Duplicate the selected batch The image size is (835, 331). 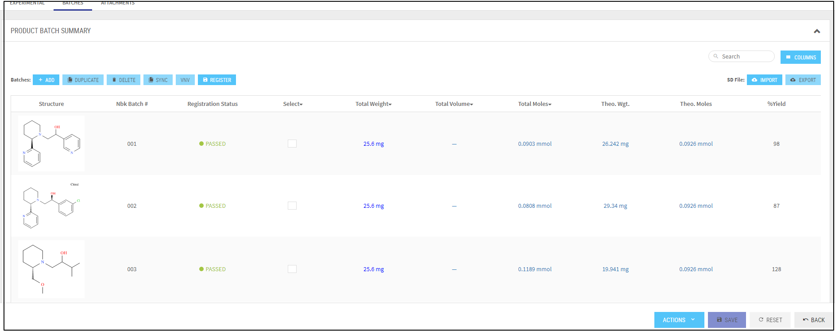[x=83, y=80]
